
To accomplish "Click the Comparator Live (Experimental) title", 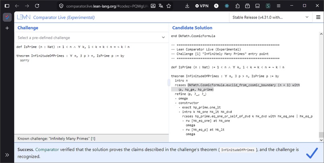I will [64, 17].
